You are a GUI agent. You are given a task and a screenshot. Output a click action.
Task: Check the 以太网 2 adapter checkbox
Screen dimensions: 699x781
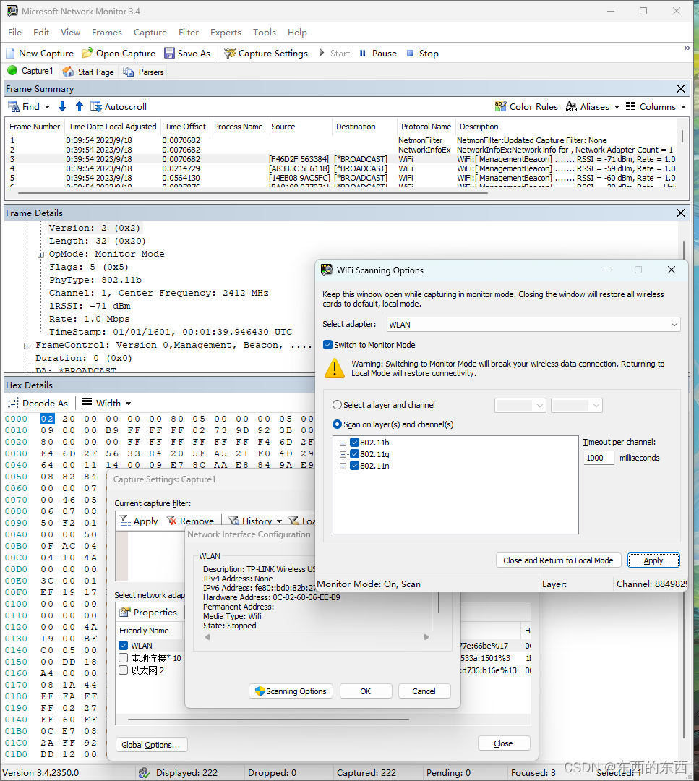point(124,670)
